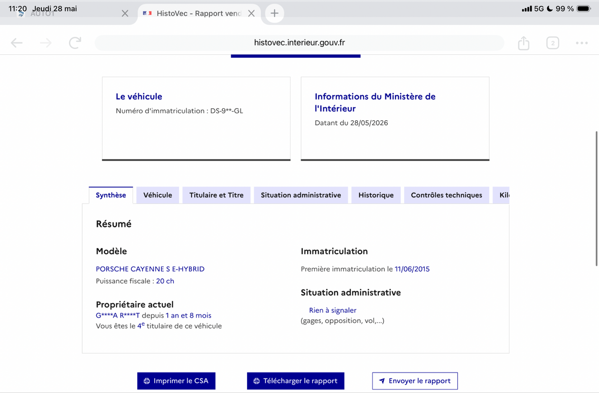
Task: Click the PORSCHE CAYENNE S E-HYBRID text
Action: [x=150, y=269]
